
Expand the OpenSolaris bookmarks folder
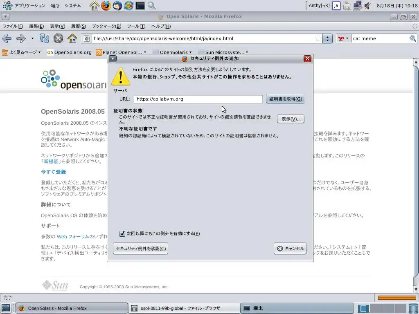point(172,52)
